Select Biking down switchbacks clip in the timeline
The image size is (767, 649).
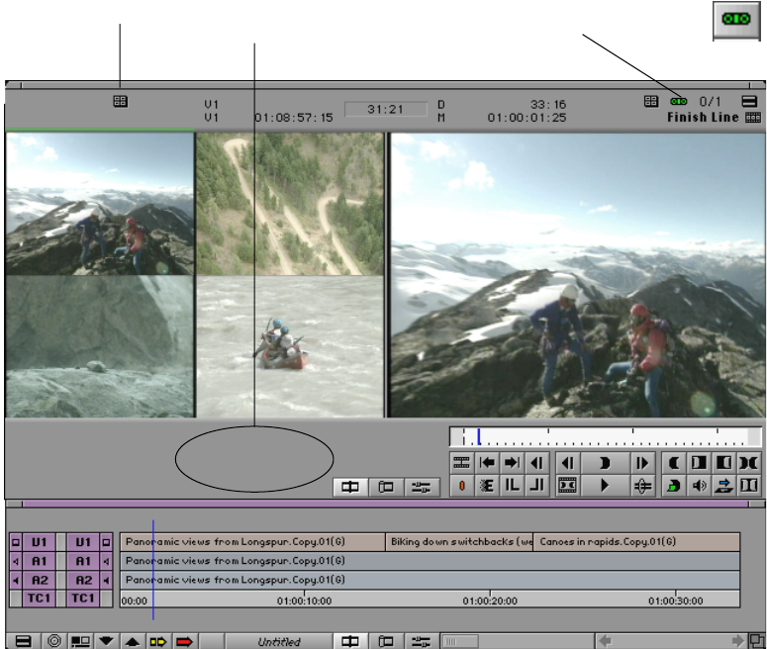(x=459, y=542)
